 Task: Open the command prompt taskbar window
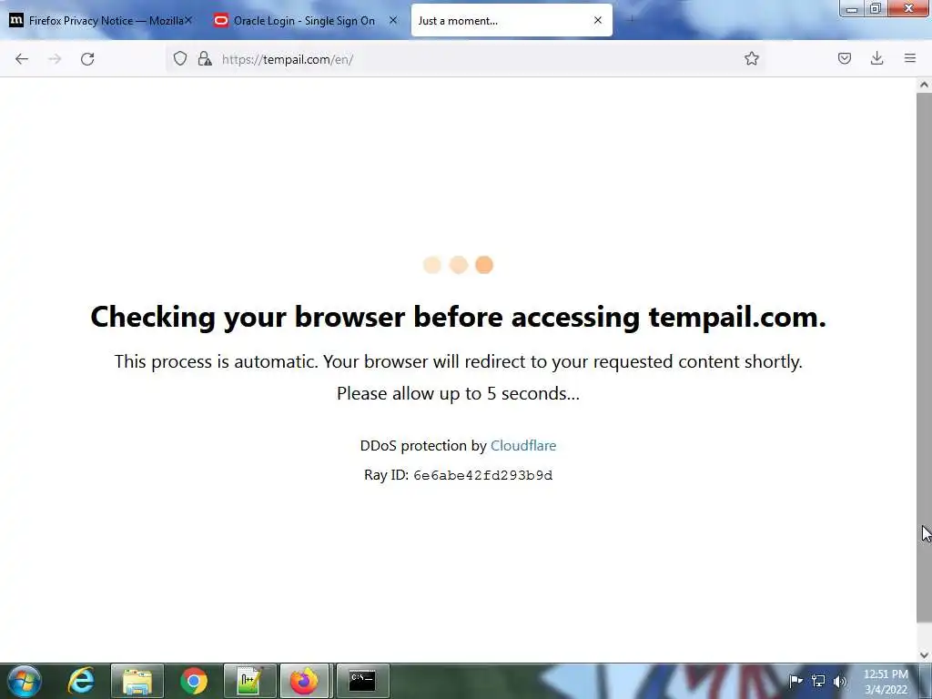coord(362,681)
